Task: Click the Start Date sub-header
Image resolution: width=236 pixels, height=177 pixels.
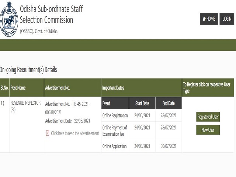Action: [x=142, y=103]
